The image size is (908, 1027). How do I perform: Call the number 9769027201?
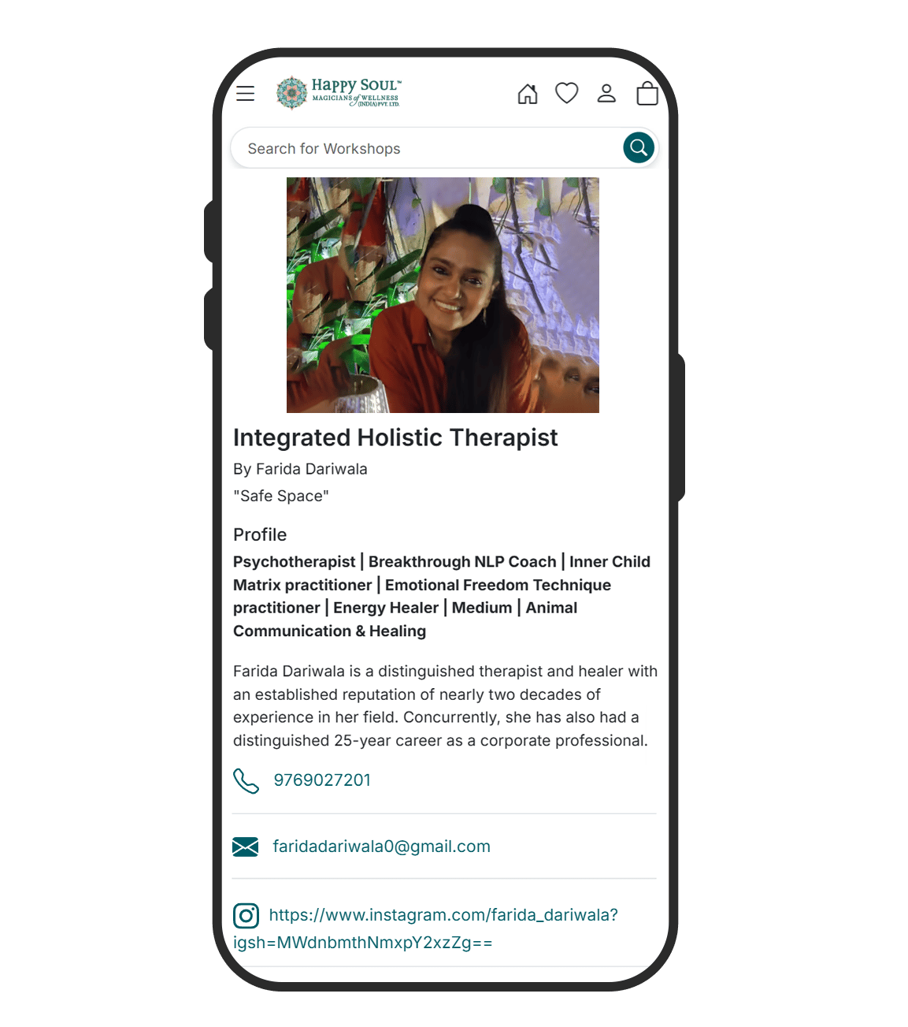coord(322,780)
